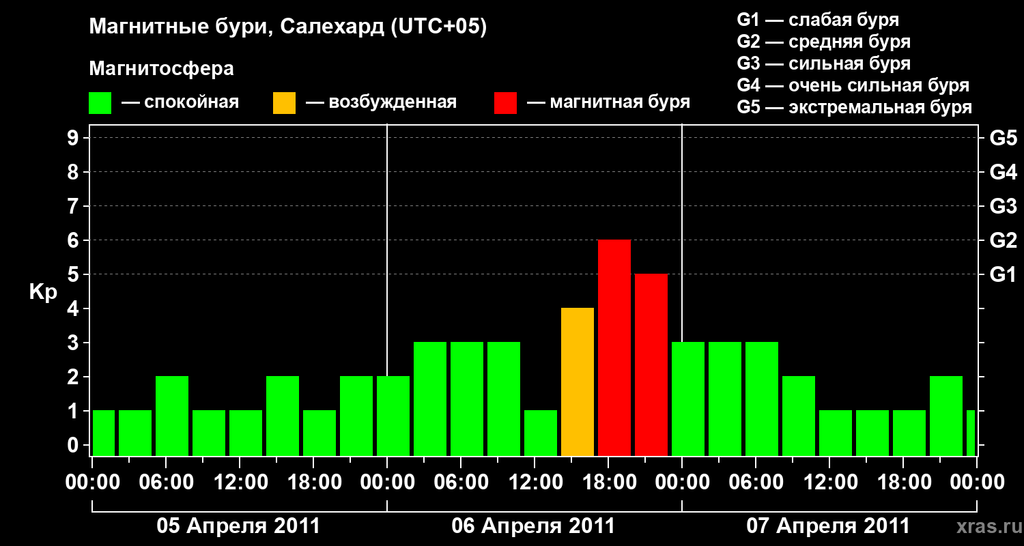Click the 12:00 time label for 05 April
Image resolution: width=1024 pixels, height=546 pixels.
pos(240,483)
